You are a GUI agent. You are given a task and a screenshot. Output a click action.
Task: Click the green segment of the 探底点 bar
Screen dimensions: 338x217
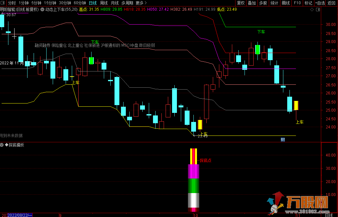(193, 186)
